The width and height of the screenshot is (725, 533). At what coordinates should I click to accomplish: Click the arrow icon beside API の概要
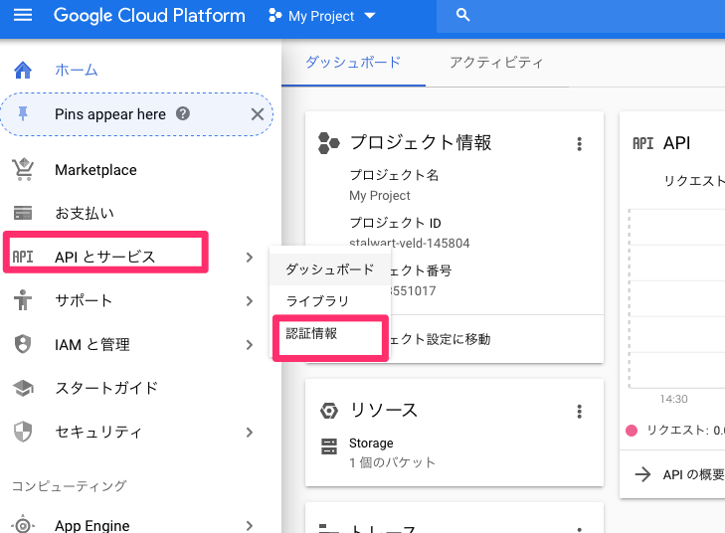tap(642, 474)
